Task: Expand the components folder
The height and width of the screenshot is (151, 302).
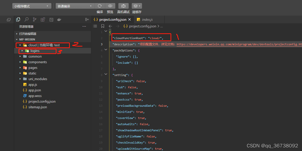Action: (x=20, y=62)
